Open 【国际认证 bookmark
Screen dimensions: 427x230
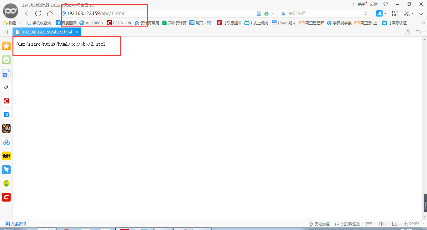pyautogui.click(x=394, y=23)
